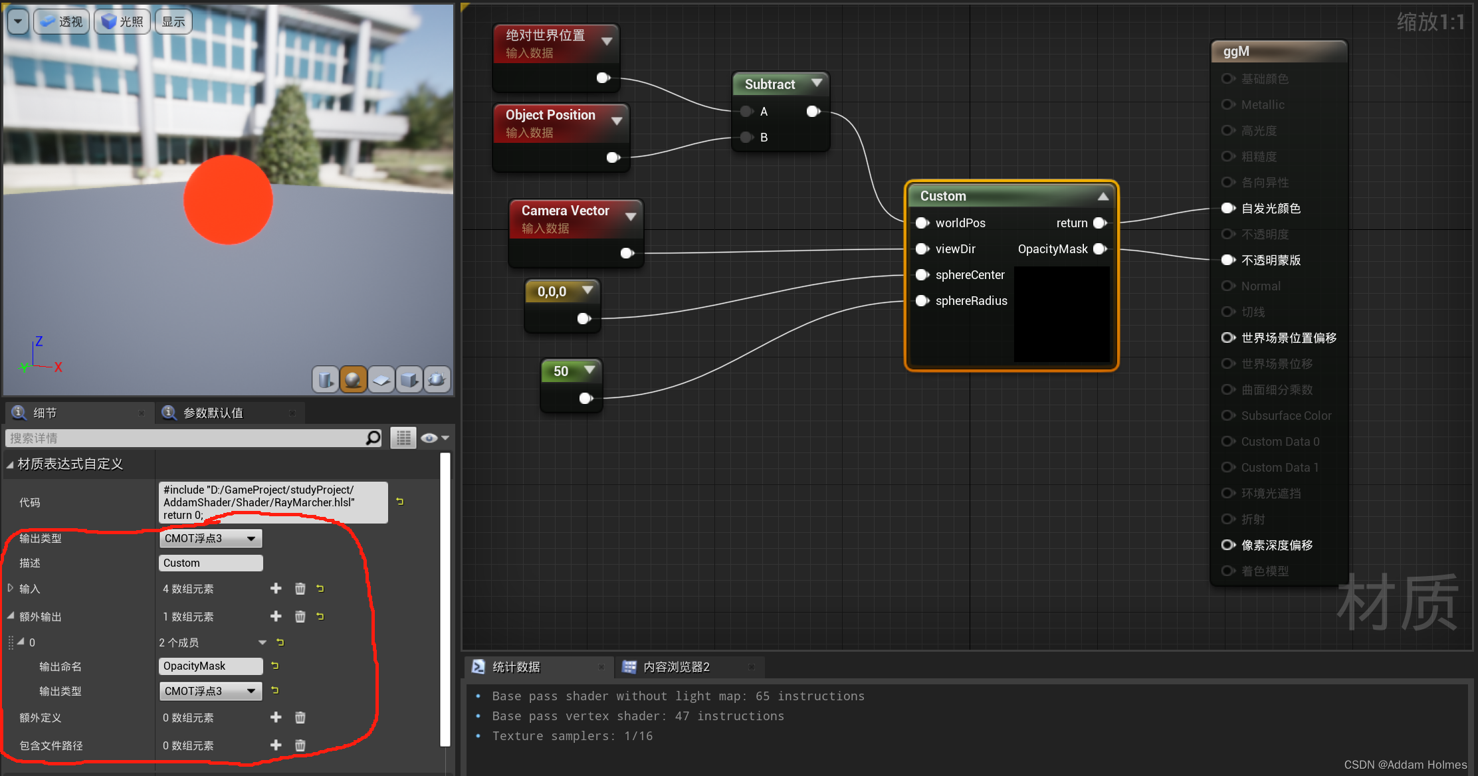1478x776 pixels.
Task: Switch to the 参数默认值 tab
Action: pyautogui.click(x=213, y=413)
